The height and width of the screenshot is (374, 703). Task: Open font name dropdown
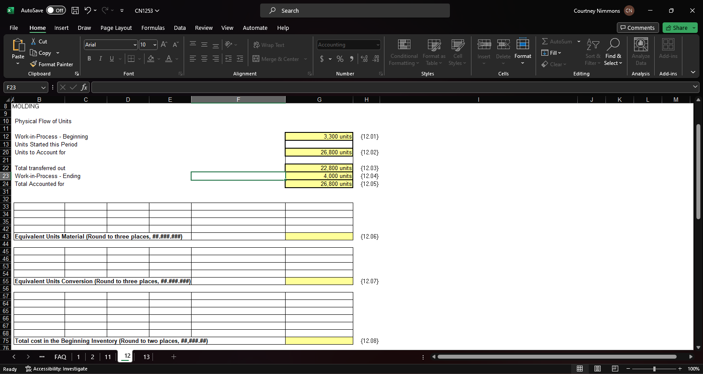point(135,45)
